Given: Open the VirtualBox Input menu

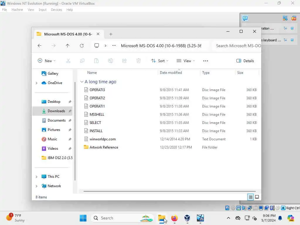Looking at the screenshot, I should [42, 10].
